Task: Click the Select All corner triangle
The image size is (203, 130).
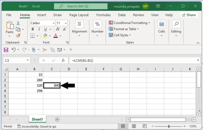Action: pos(6,69)
